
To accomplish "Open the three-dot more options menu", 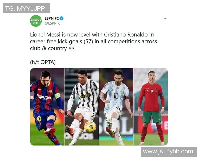I will 166,18.
